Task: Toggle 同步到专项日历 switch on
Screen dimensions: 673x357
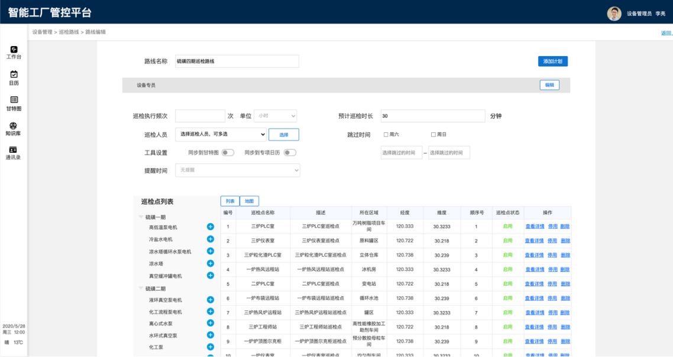Action: click(290, 152)
